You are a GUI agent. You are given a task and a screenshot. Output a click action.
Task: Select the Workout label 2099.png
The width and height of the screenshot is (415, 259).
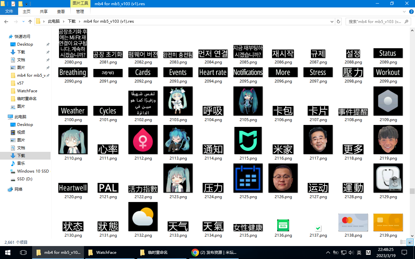tap(388, 72)
